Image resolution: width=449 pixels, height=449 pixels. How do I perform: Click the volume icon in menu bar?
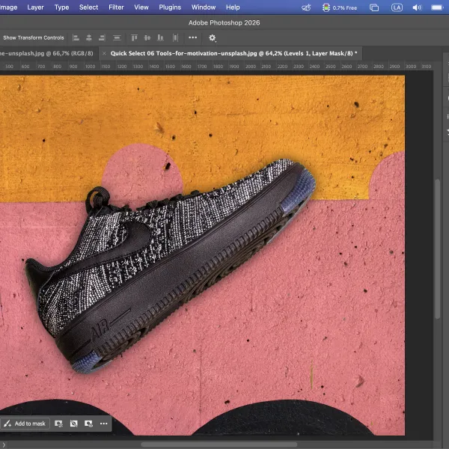[417, 7]
